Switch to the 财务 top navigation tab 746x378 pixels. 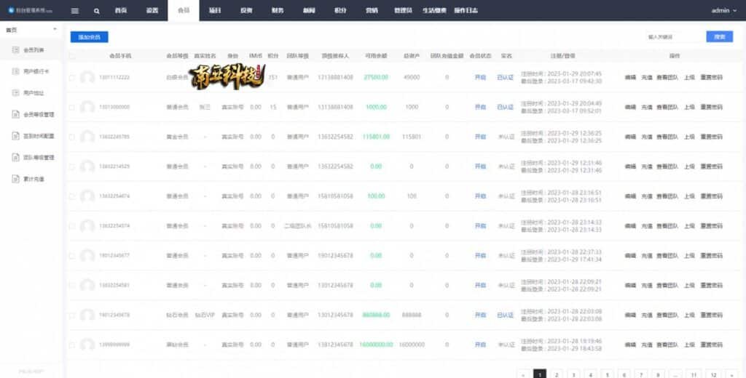coord(278,11)
